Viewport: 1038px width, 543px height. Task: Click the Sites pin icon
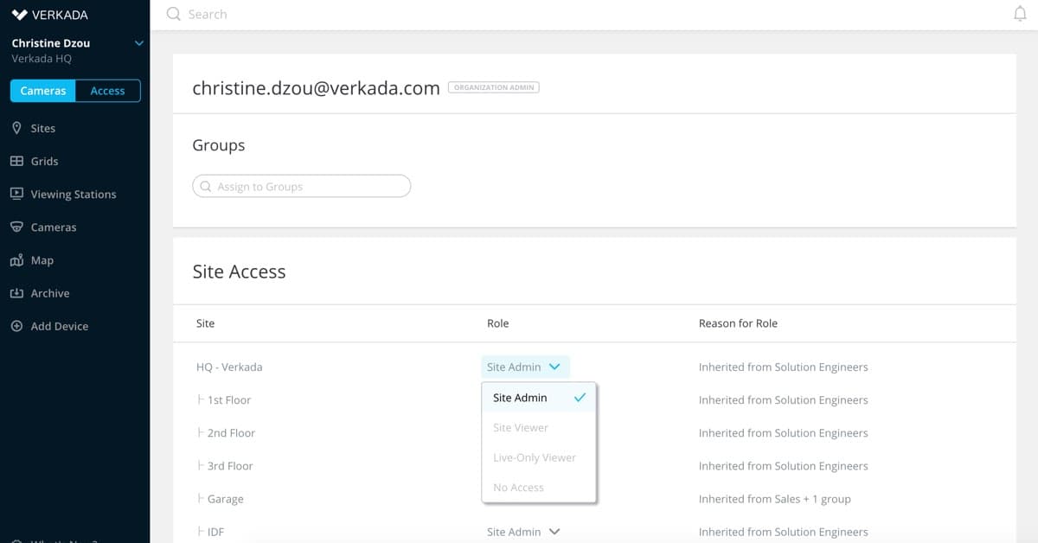tap(16, 128)
